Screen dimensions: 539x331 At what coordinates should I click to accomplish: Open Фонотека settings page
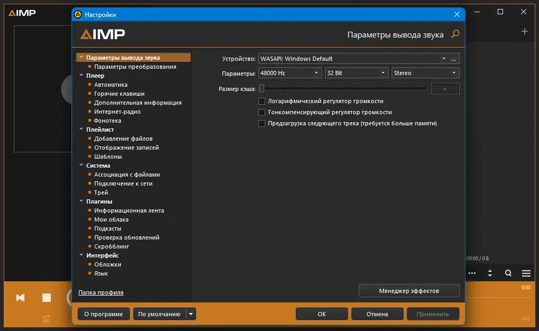(x=107, y=121)
